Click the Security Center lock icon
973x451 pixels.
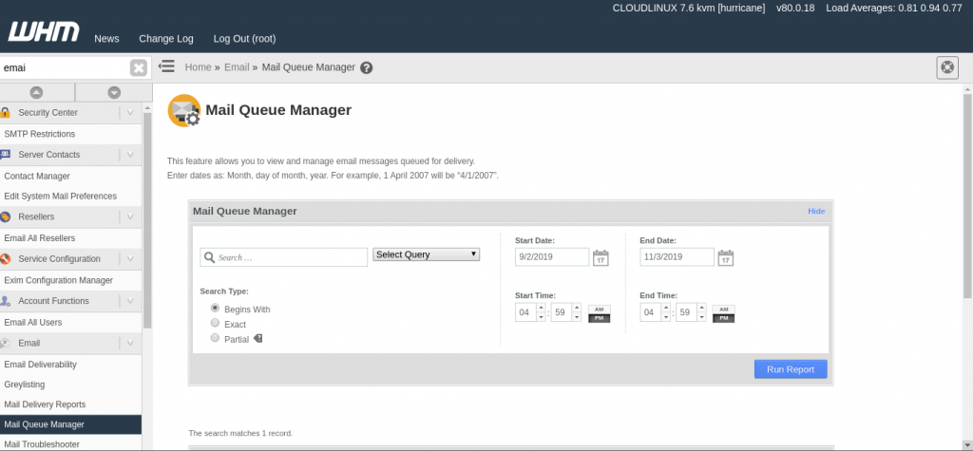tap(6, 112)
